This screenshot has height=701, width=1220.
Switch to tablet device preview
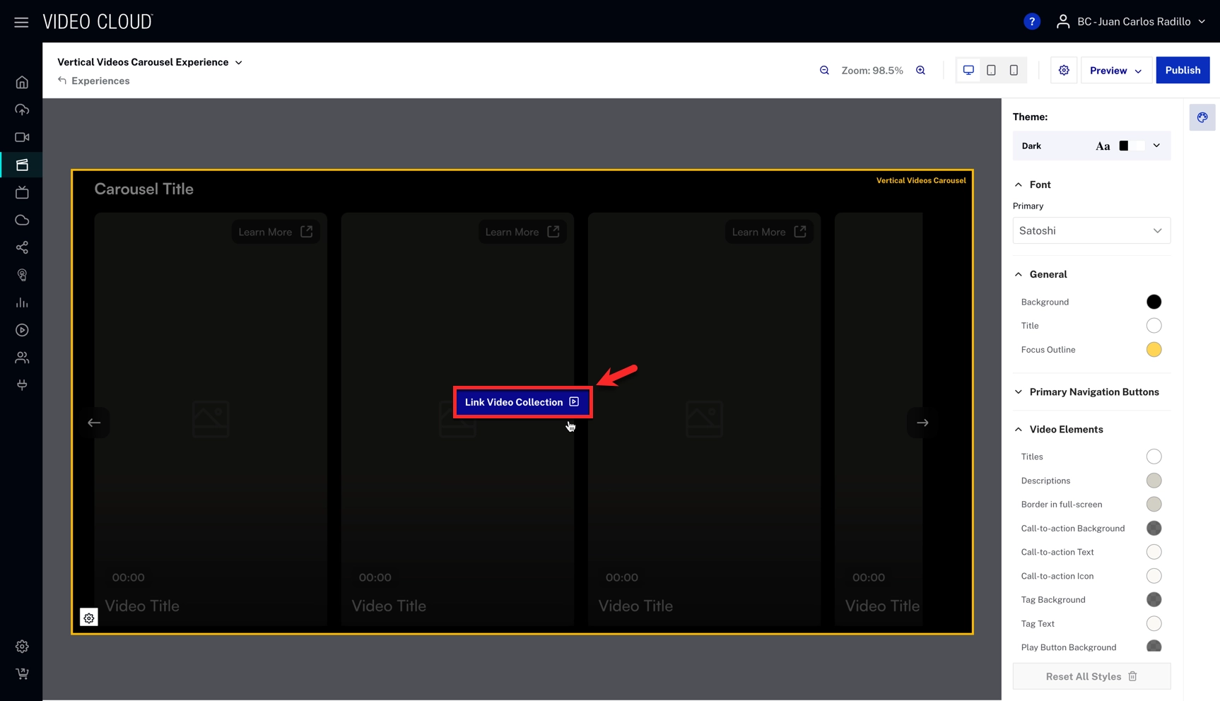coord(991,71)
